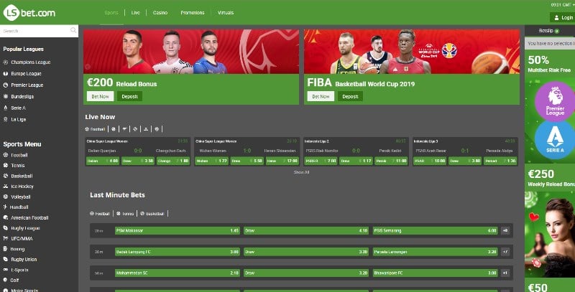
Task: Select the Volleyball icon in Sports Menu
Action: coord(6,197)
